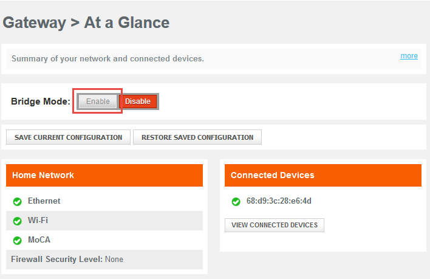Image resolution: width=430 pixels, height=279 pixels.
Task: Click the Bridge Mode label
Action: (40, 102)
